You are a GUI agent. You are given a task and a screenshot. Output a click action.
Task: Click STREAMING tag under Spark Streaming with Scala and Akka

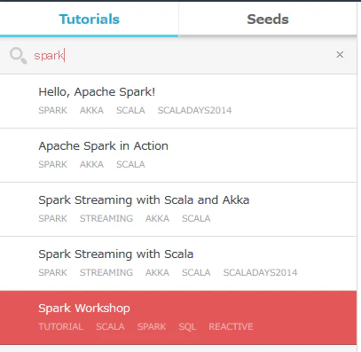pyautogui.click(x=106, y=218)
